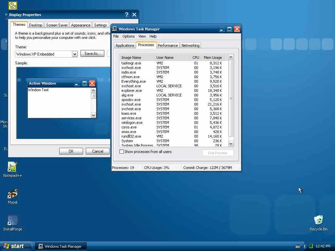Viewport: 335px width, 251px height.
Task: Click the Display Properties help question mark
Action: click(x=127, y=14)
